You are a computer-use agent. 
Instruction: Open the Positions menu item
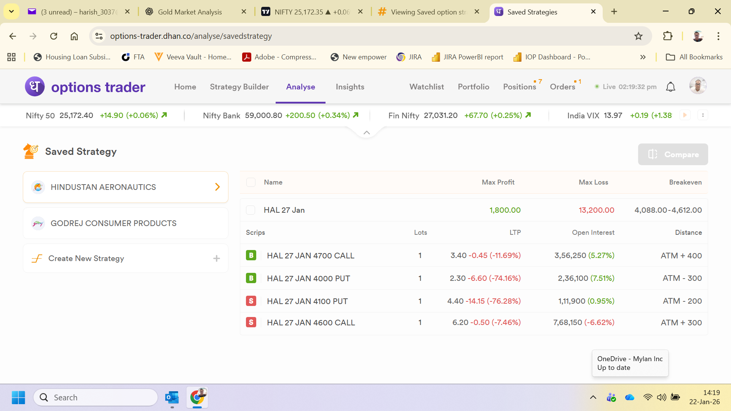(x=519, y=87)
